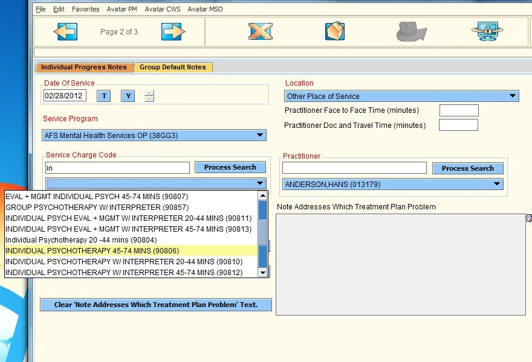Screen dimensions: 532x362
Task: Click the red X discard icon on toolbar
Action: (260, 31)
